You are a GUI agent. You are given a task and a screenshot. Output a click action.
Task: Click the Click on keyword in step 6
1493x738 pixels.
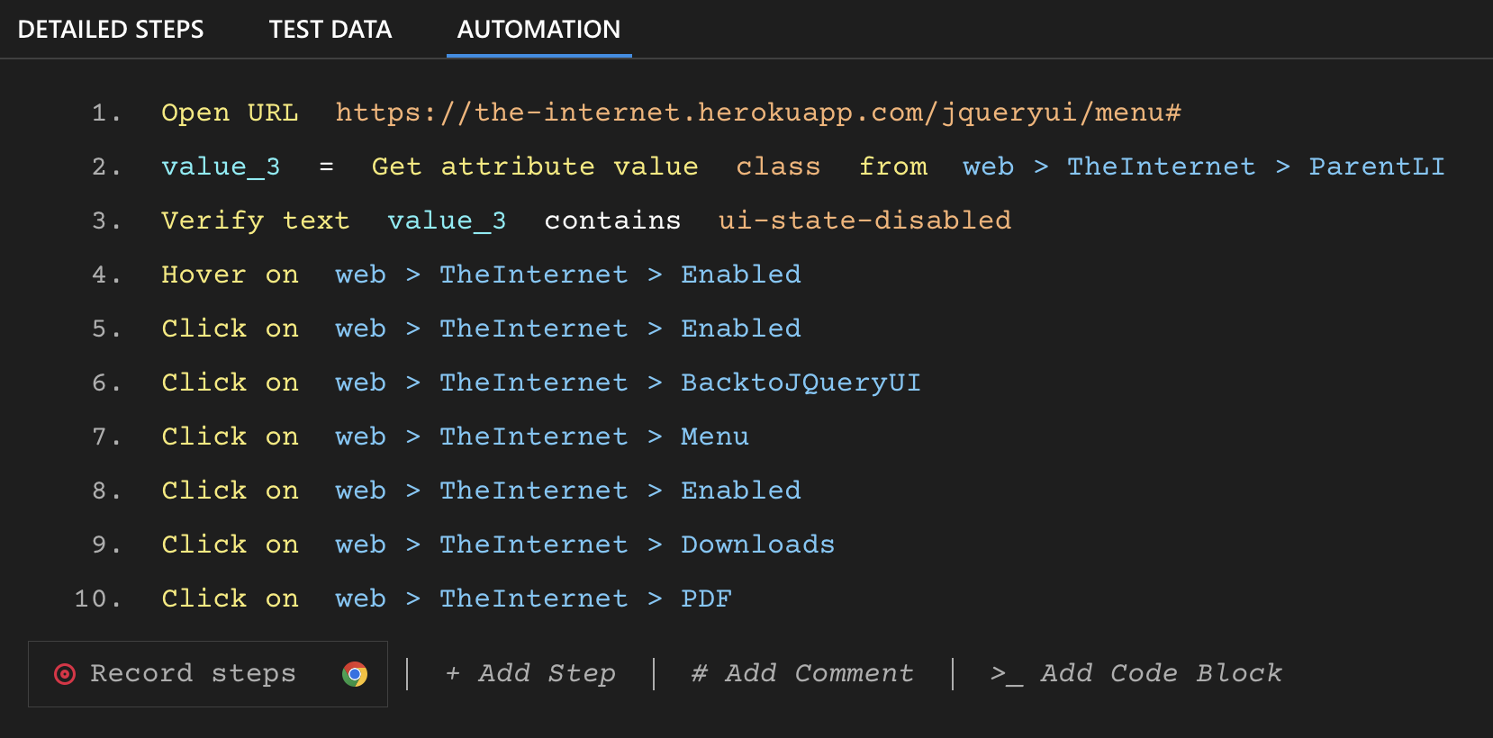230,382
